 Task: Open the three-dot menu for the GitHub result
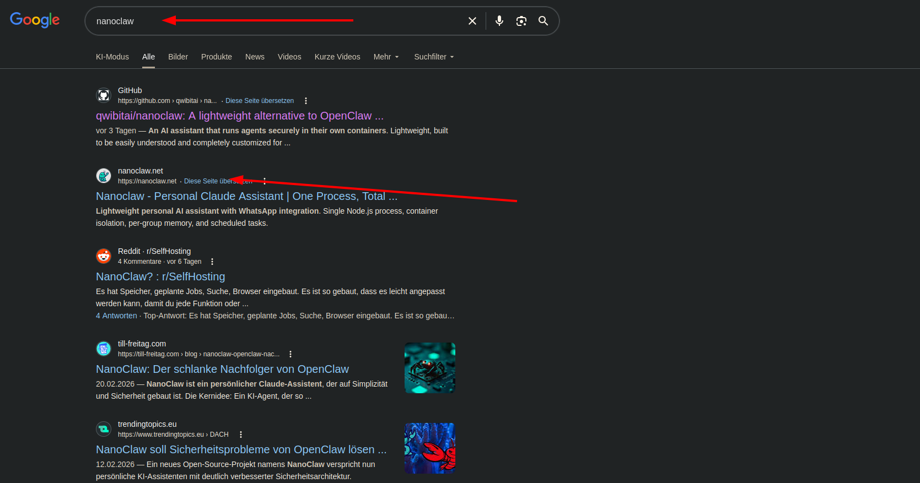pyautogui.click(x=306, y=101)
